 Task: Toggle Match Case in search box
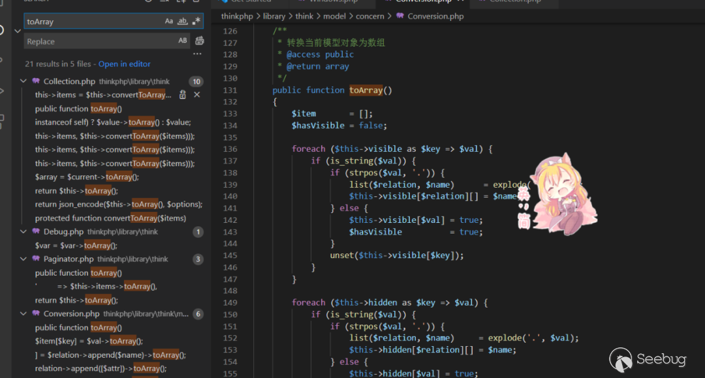169,22
